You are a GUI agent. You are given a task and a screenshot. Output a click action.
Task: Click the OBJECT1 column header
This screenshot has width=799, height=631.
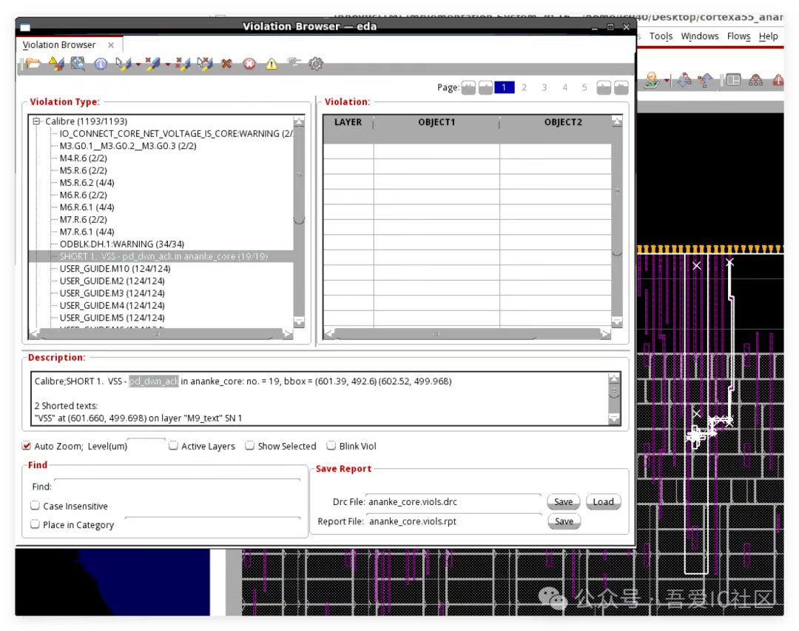(436, 122)
